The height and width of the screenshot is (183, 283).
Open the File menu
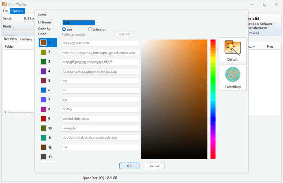(5, 11)
